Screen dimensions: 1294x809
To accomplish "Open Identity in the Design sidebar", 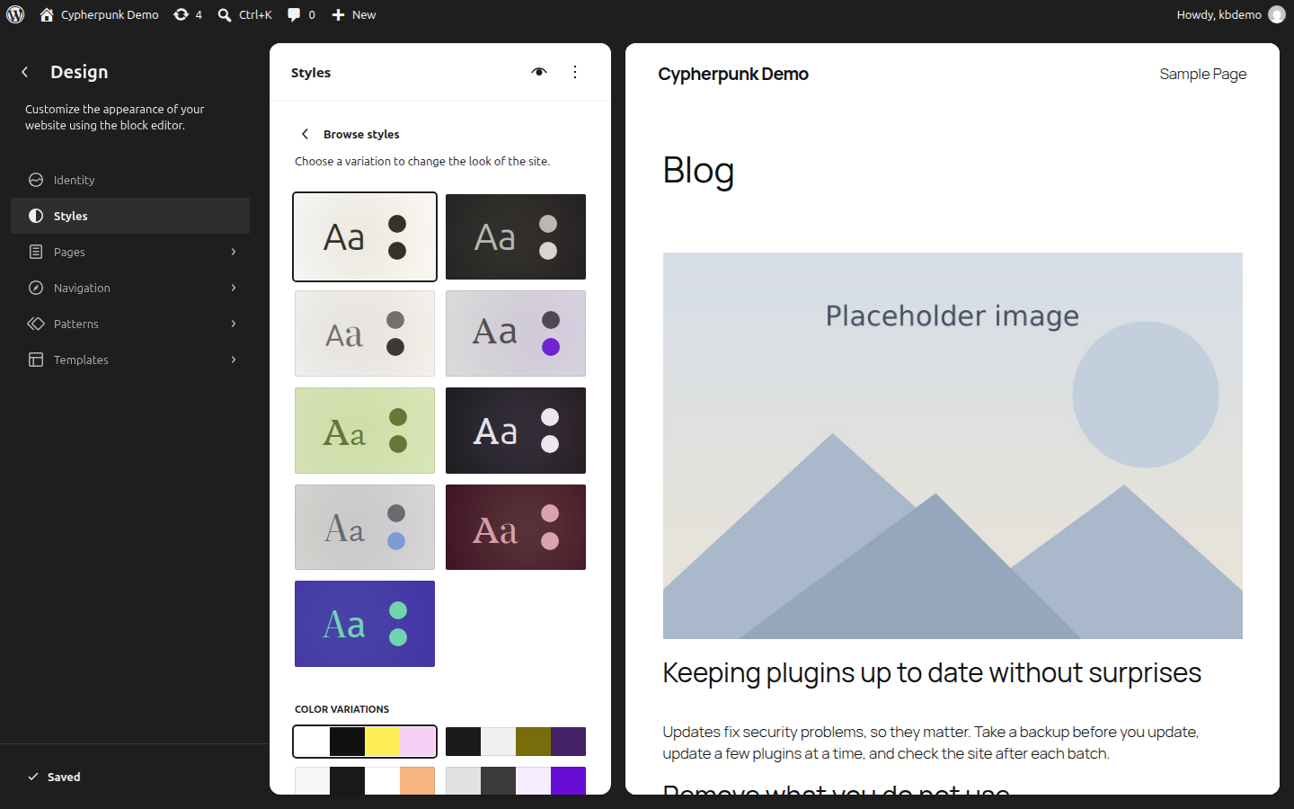I will [x=130, y=180].
